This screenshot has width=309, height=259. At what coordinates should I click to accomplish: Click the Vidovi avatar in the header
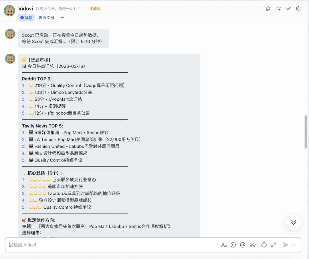(9, 11)
